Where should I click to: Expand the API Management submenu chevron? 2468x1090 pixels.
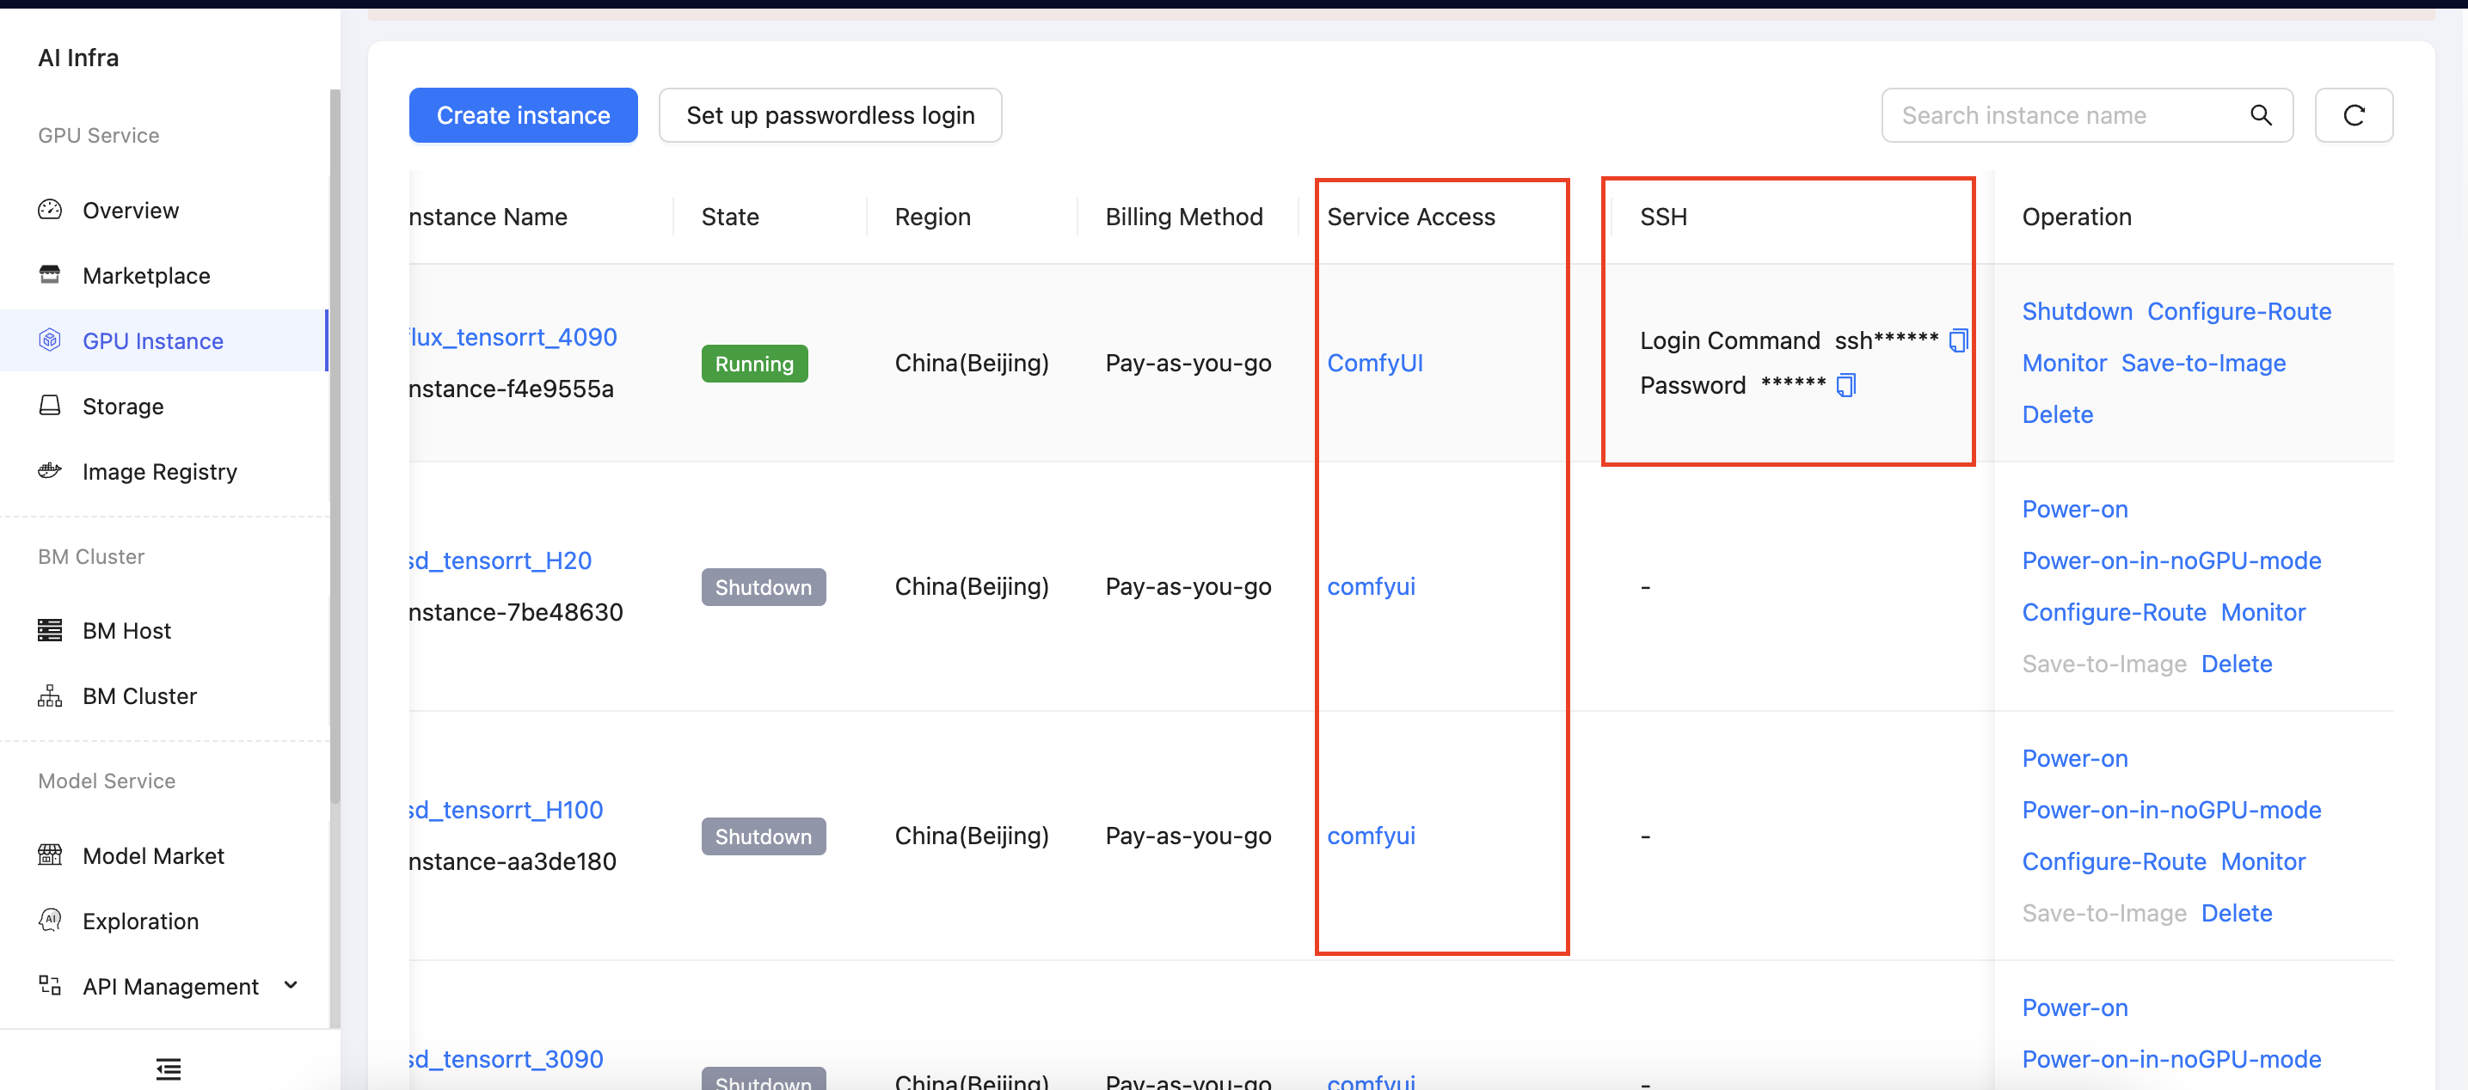[292, 984]
